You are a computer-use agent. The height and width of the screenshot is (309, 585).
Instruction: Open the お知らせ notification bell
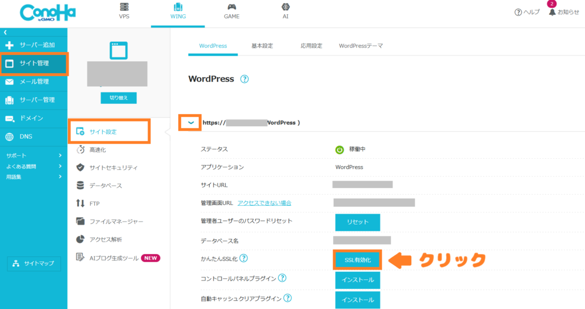(552, 12)
